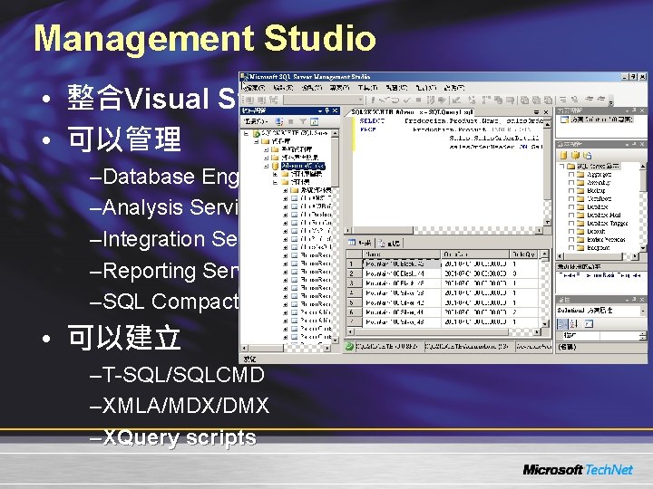Click the green connection status icon
This screenshot has width=653, height=489.
pos(349,346)
